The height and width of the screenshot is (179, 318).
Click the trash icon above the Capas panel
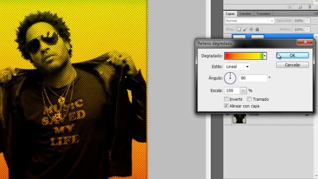(x=309, y=6)
